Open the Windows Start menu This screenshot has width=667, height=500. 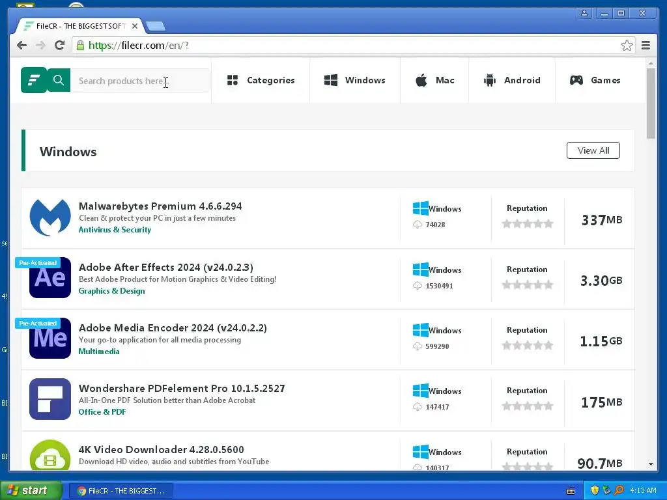click(x=30, y=491)
